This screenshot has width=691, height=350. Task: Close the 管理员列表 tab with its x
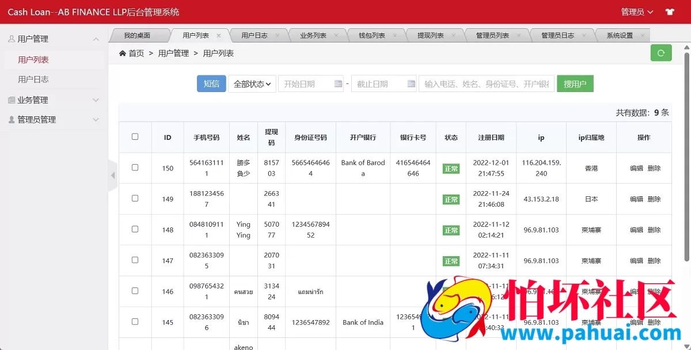pos(519,35)
